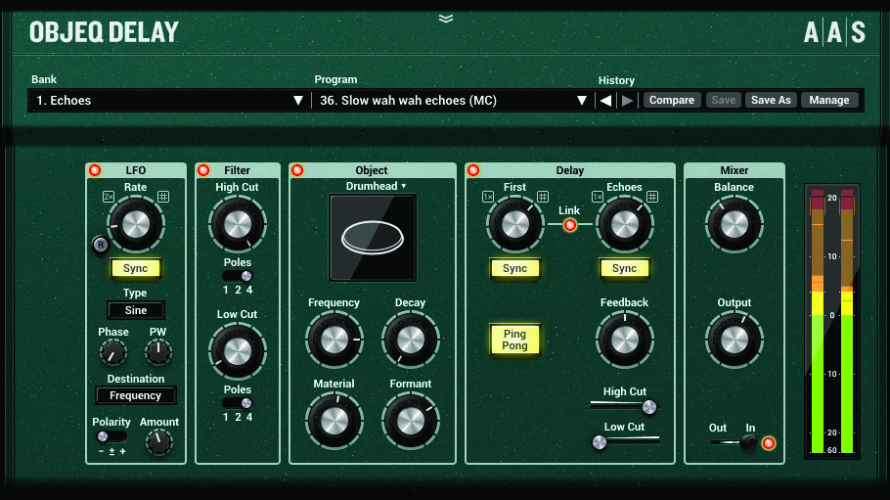Click the Object Material knob
Screen dimensions: 890x500
point(334,422)
